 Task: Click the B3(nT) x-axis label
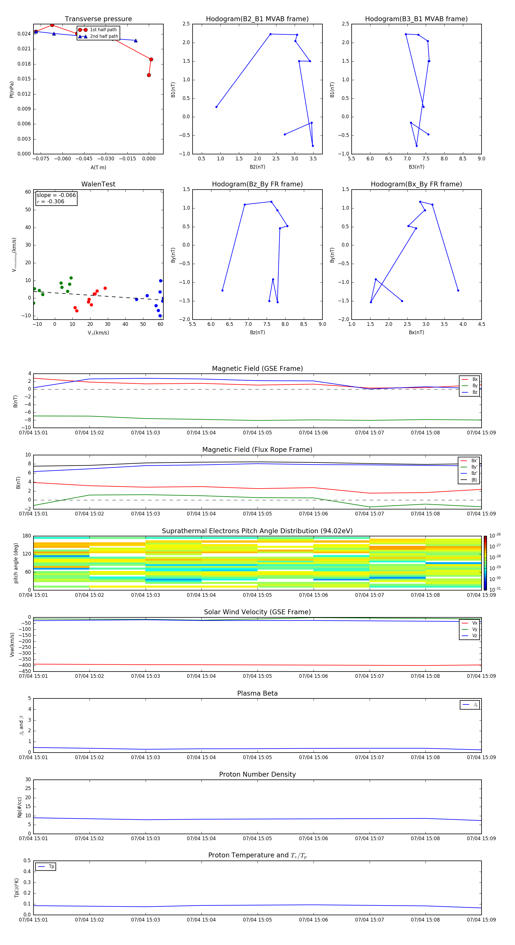coord(416,167)
